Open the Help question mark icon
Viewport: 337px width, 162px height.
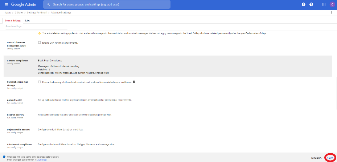click(x=311, y=4)
